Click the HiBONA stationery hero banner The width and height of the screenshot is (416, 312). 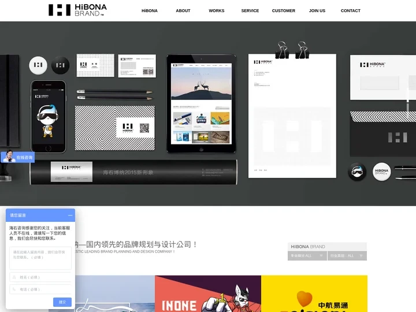coord(208,113)
